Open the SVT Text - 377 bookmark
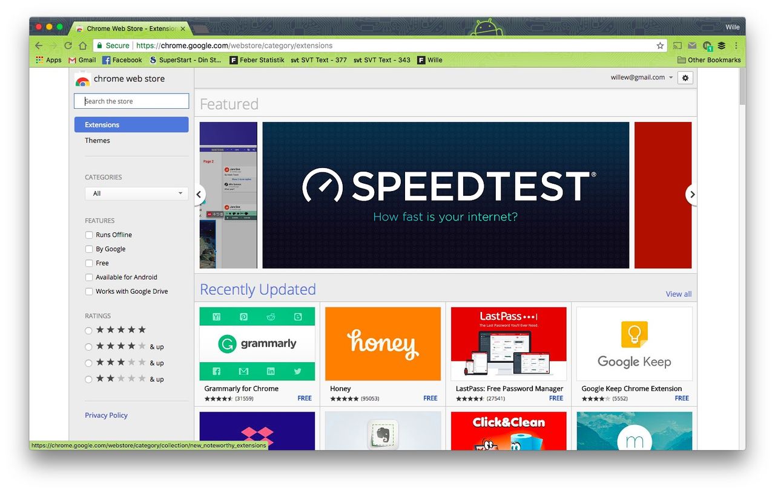Viewport: 775px width, 492px height. pos(318,60)
